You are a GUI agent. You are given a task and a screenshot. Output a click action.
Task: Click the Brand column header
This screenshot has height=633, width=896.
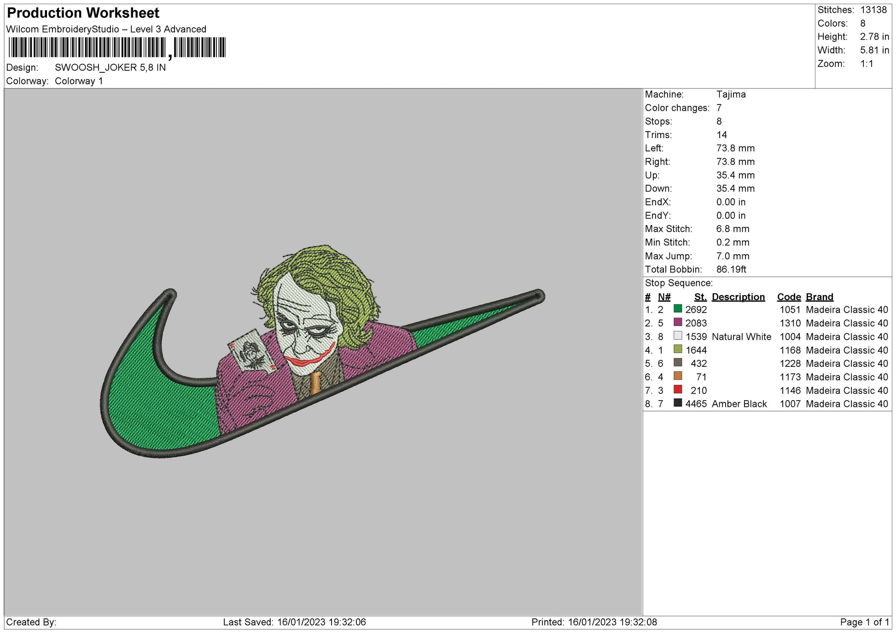click(819, 297)
